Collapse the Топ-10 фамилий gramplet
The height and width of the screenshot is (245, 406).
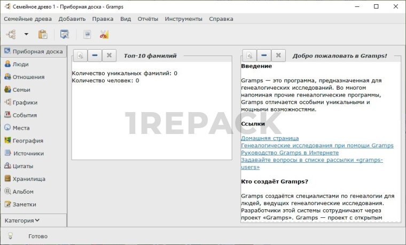click(x=94, y=55)
